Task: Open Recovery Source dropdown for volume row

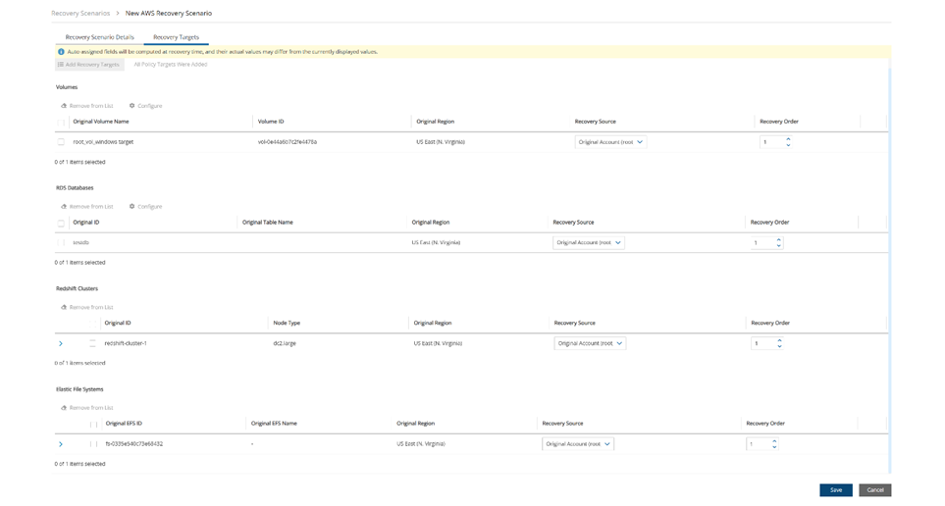Action: point(610,142)
